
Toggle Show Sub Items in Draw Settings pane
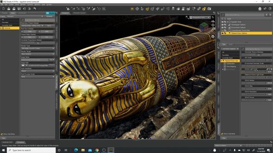222,134
